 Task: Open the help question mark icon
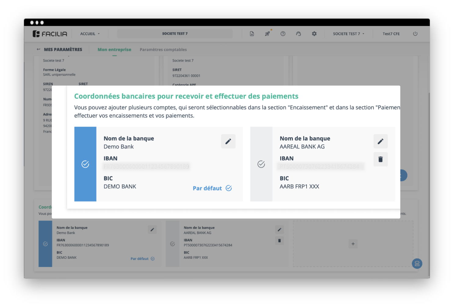click(x=283, y=34)
